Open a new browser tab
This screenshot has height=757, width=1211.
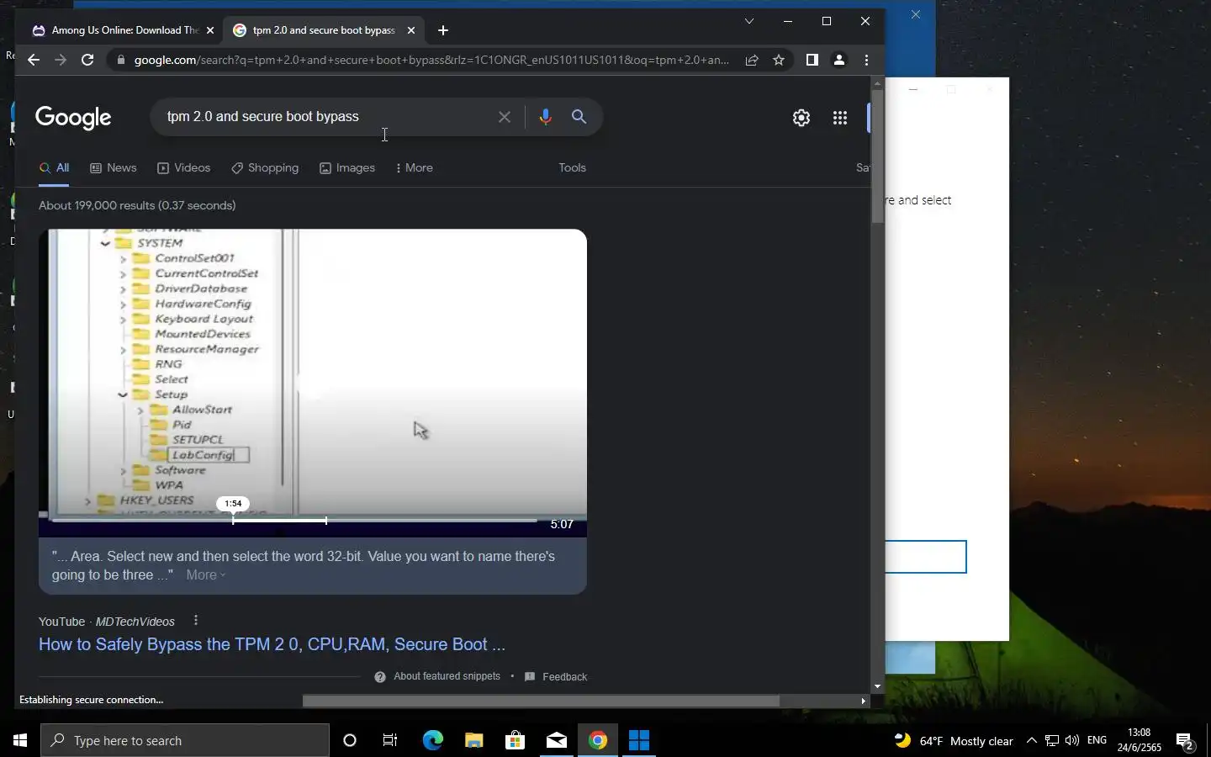point(443,30)
